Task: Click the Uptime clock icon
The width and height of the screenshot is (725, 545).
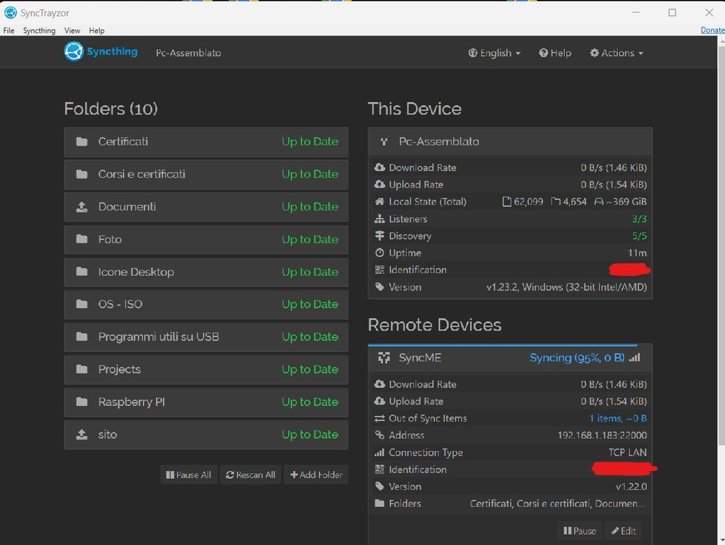Action: pos(380,253)
